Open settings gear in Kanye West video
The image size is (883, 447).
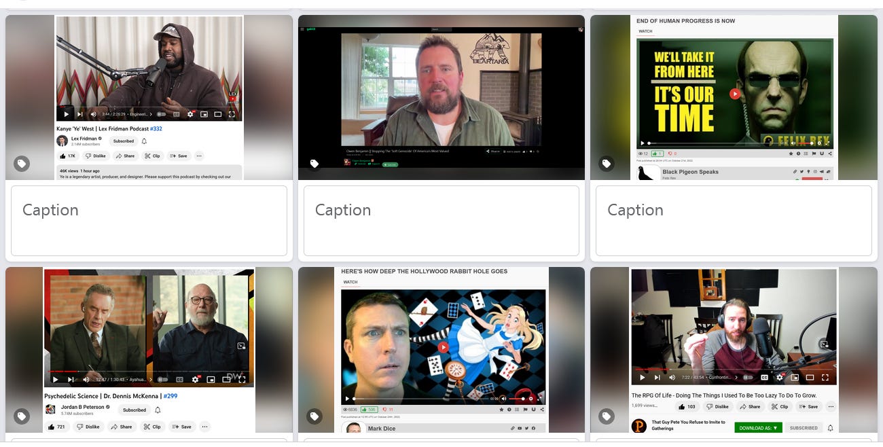click(x=190, y=114)
